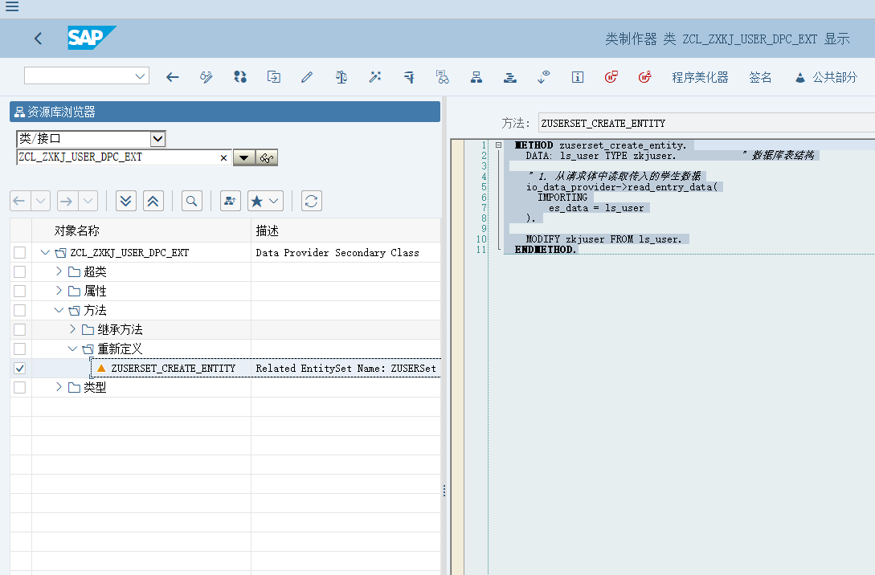This screenshot has width=875, height=575.
Task: Check the box for 超类 row
Action: point(19,271)
